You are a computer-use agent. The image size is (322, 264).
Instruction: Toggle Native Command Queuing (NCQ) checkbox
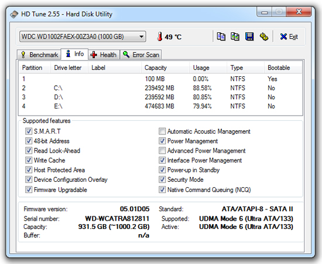click(162, 189)
